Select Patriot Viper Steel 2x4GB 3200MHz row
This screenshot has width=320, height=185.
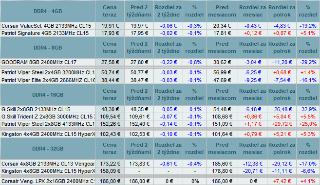pyautogui.click(x=160, y=72)
